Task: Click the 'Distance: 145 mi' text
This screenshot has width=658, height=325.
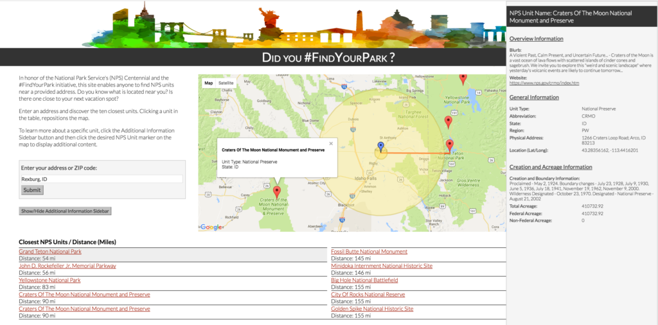Action: (351, 259)
